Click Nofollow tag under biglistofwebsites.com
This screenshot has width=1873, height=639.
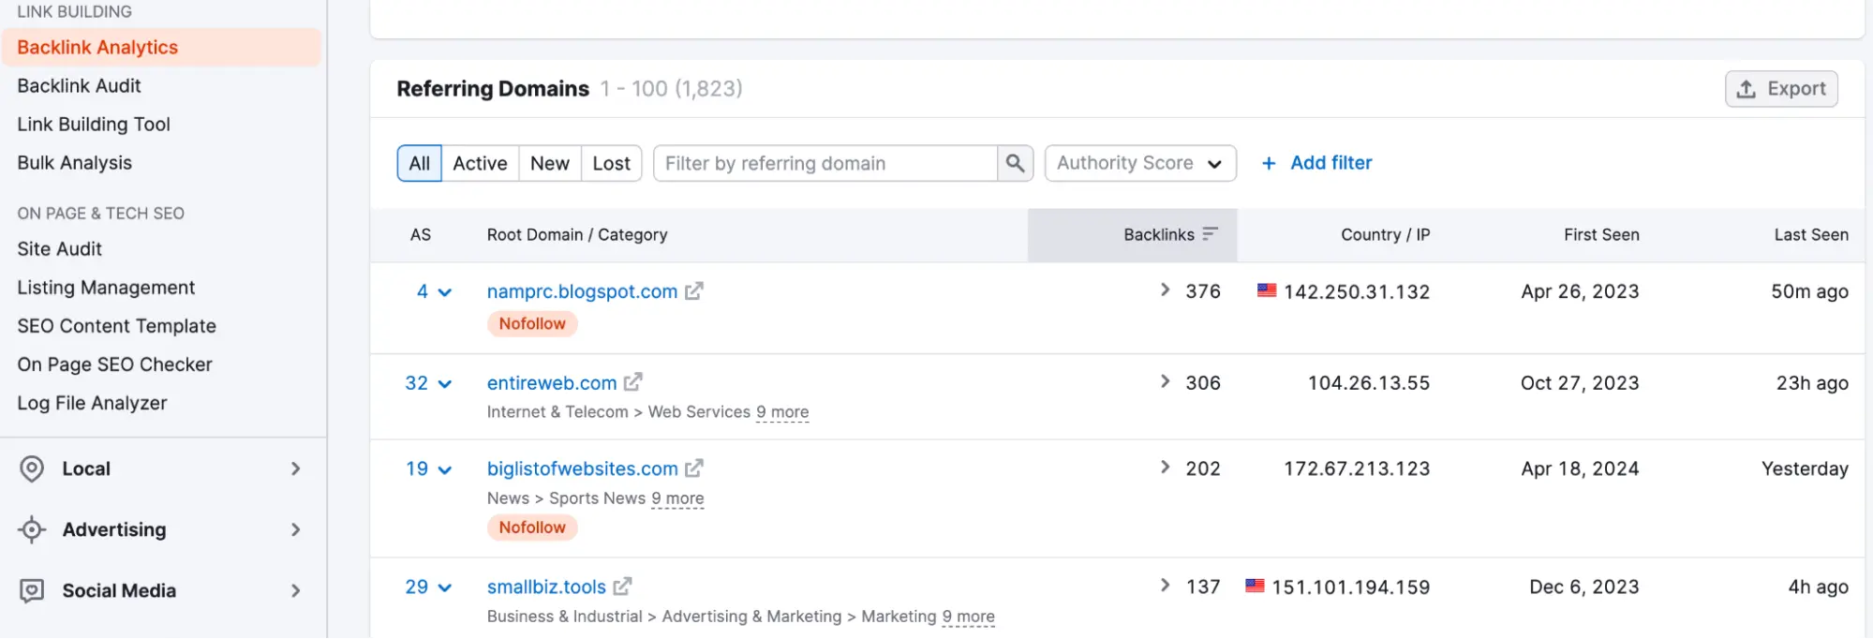point(532,528)
